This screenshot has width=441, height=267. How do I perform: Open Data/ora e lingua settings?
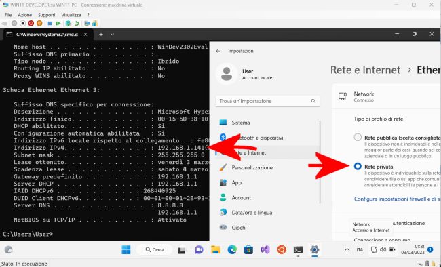point(269,213)
